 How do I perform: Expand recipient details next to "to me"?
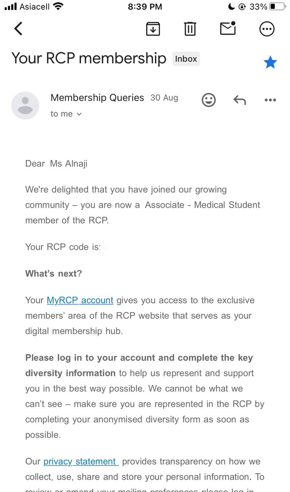[79, 114]
